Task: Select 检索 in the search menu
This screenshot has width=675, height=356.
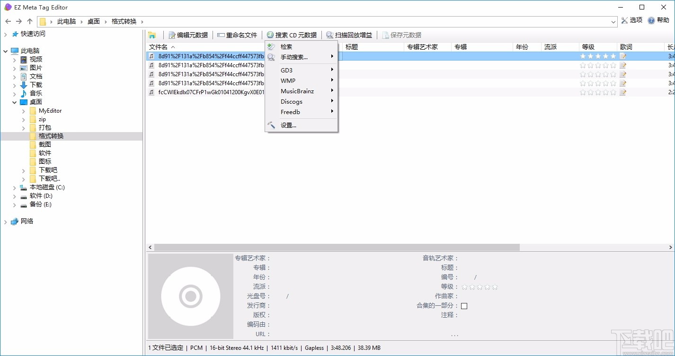Action: tap(287, 46)
